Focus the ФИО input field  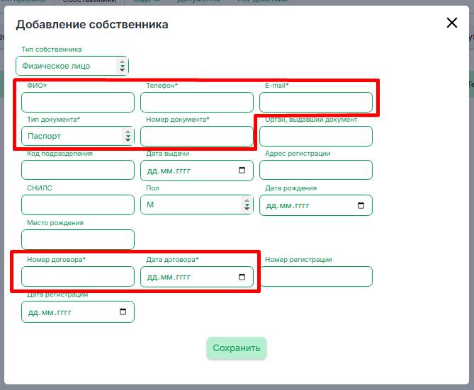(x=78, y=103)
